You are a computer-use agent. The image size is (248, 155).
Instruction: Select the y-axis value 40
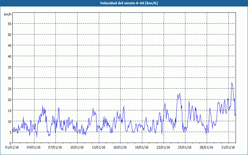coord(10,56)
